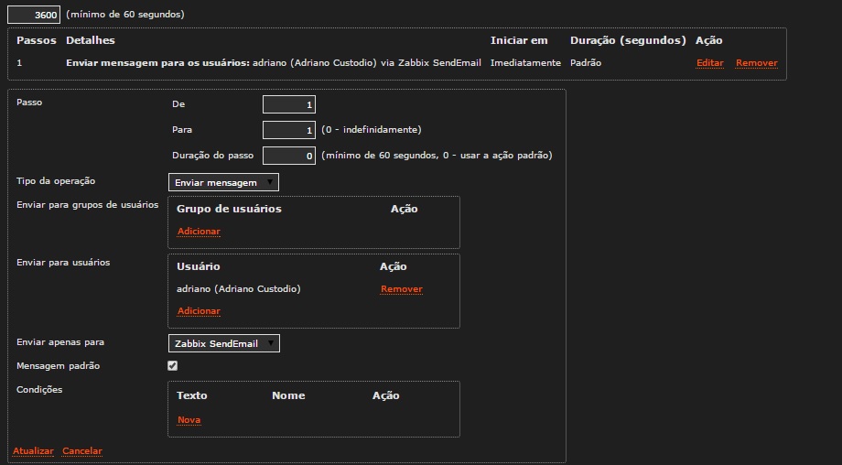Click Cancelar to discard changes
This screenshot has height=465, width=842.
click(x=82, y=451)
